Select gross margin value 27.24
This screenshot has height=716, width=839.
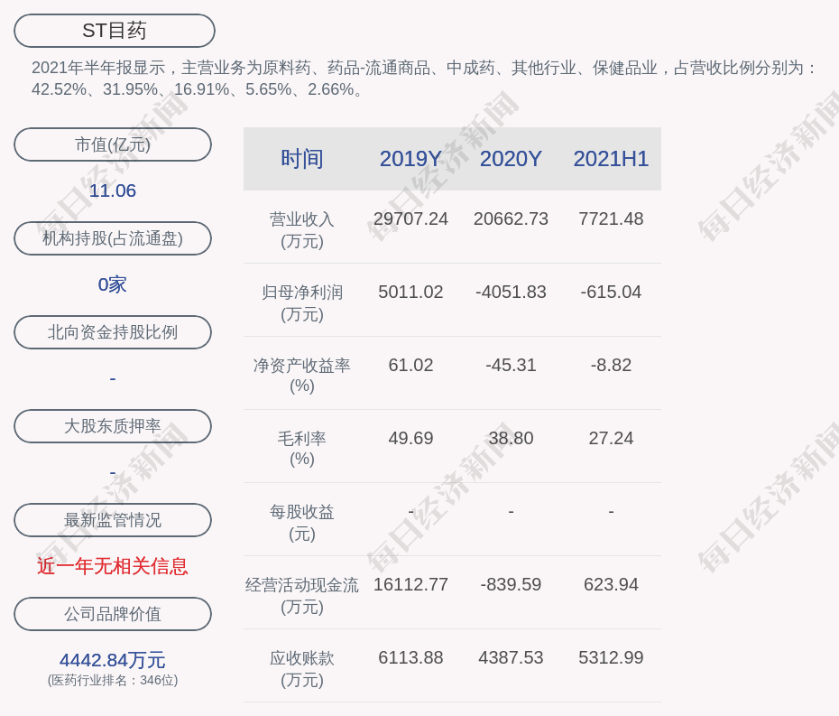click(x=611, y=438)
